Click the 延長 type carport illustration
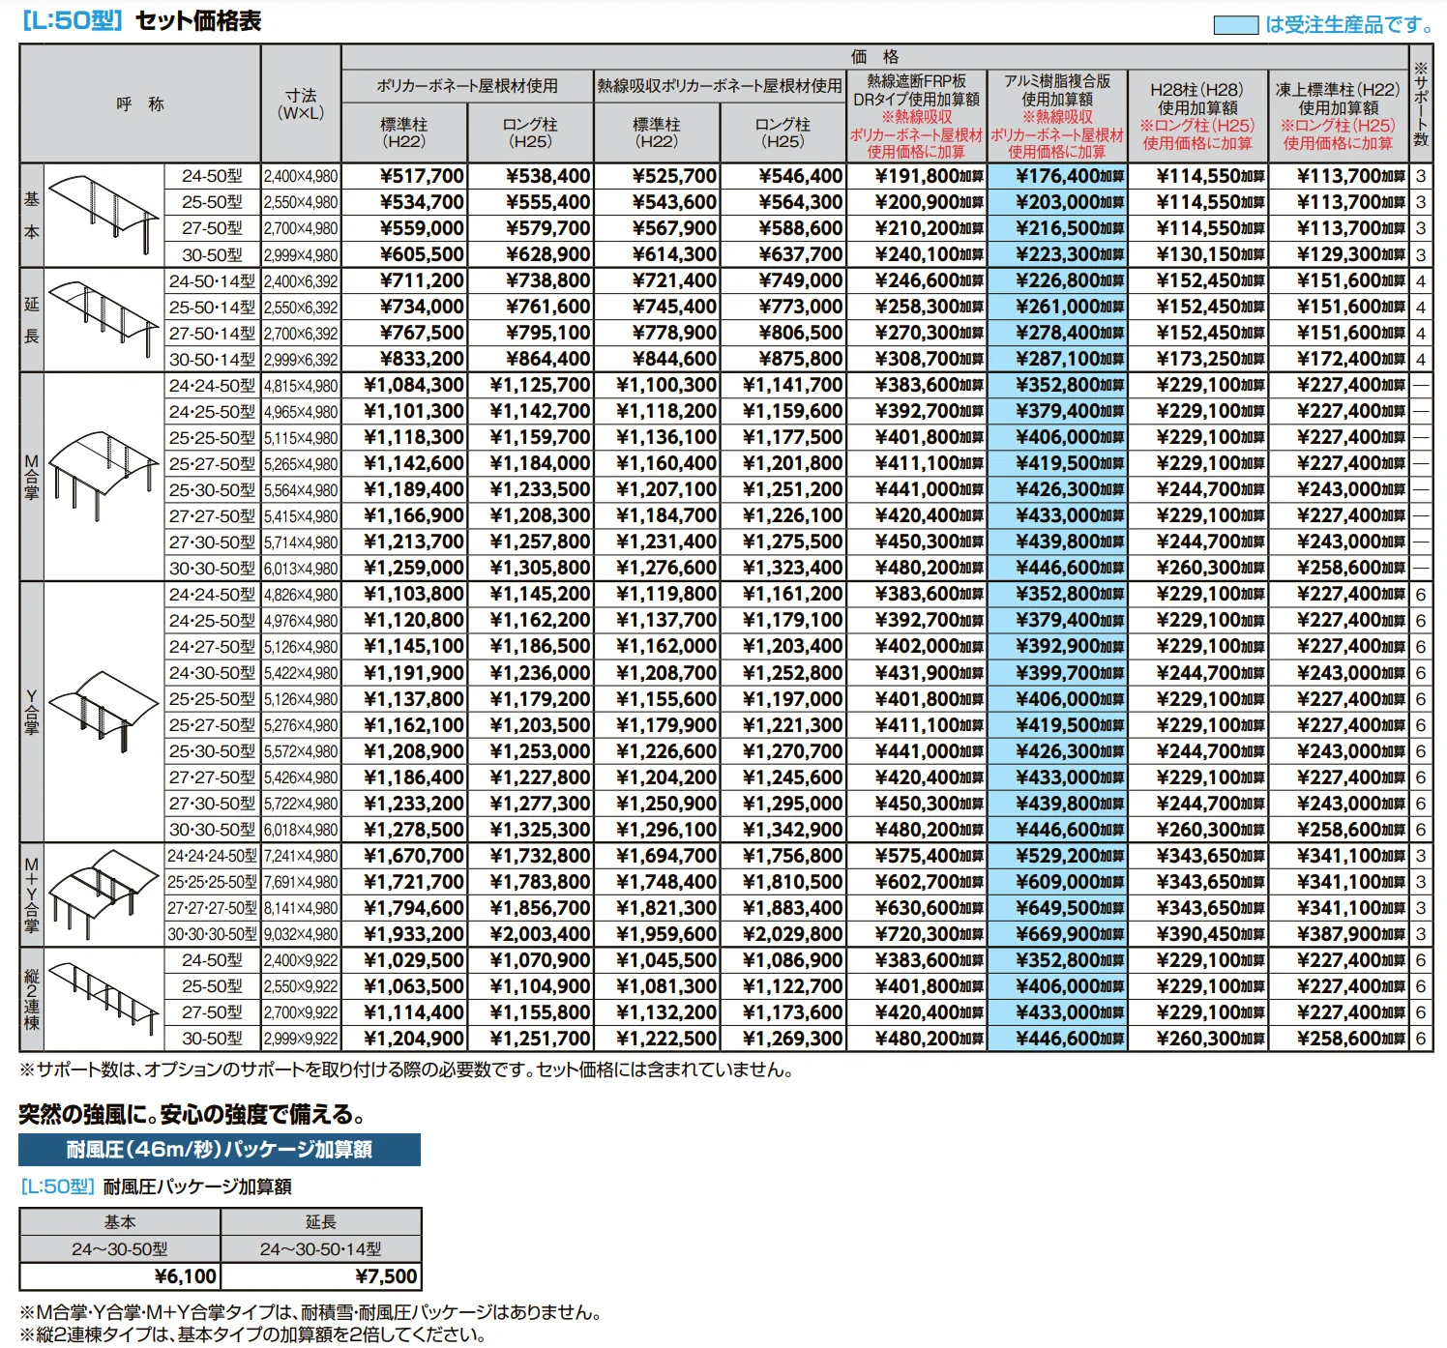 [103, 319]
